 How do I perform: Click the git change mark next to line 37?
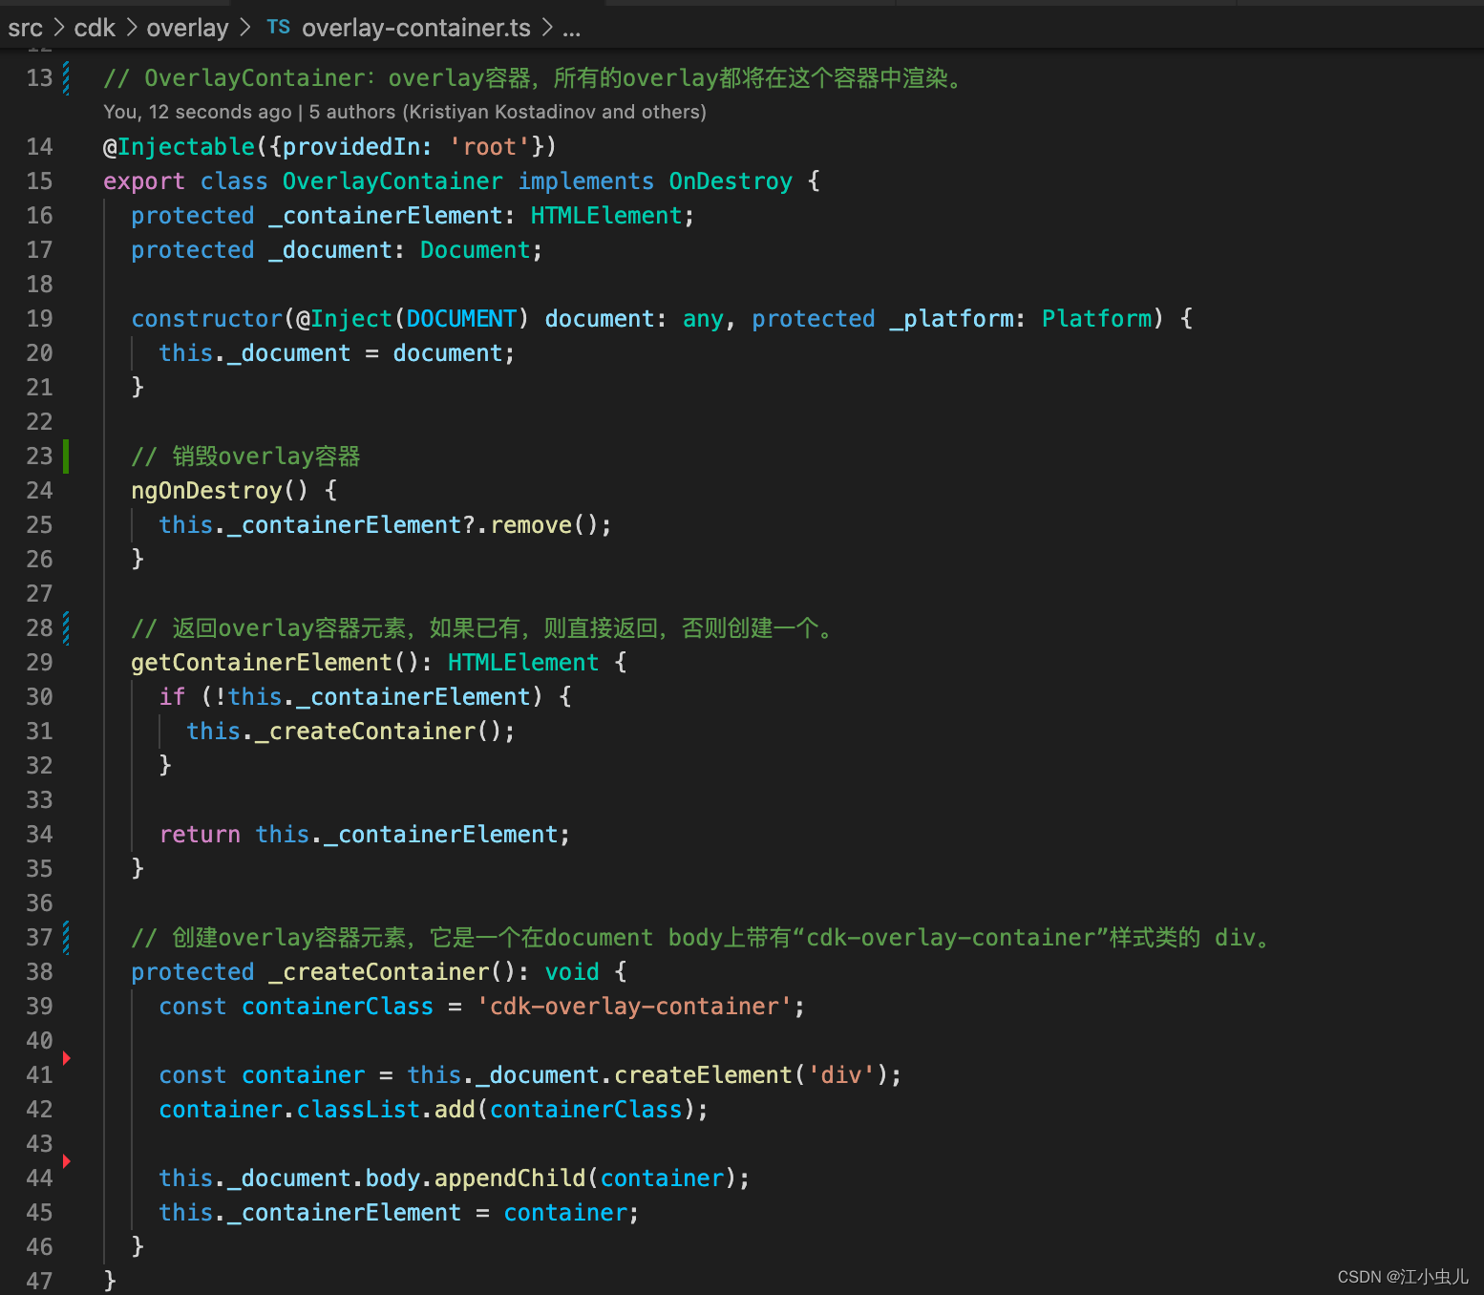point(65,937)
